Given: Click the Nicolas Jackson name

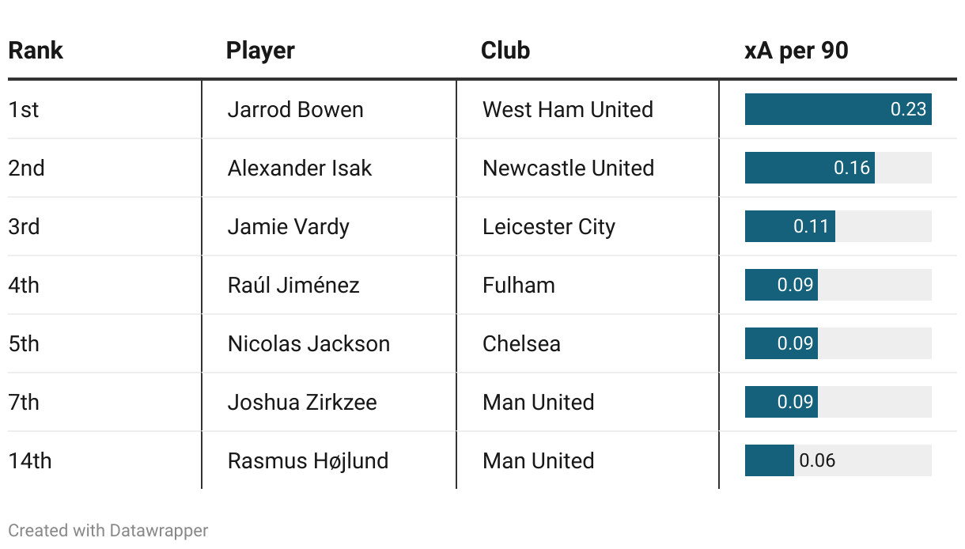Looking at the screenshot, I should point(308,343).
